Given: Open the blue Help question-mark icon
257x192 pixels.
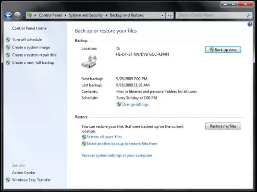Looking at the screenshot, I should (250, 24).
